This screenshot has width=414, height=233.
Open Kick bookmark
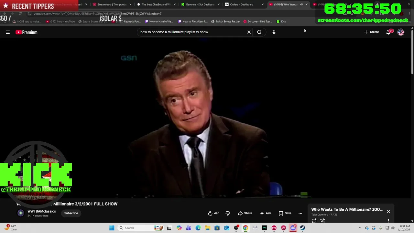point(281,21)
